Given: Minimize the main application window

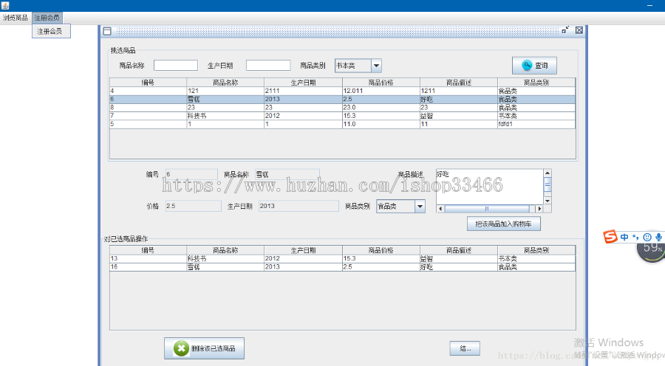Looking at the screenshot, I should click(649, 5).
